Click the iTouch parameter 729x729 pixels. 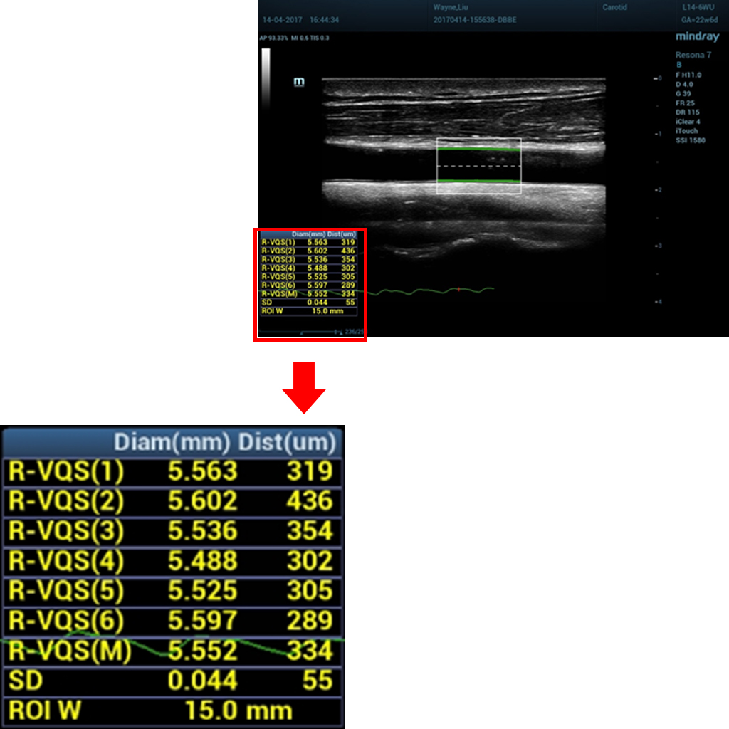(x=686, y=131)
